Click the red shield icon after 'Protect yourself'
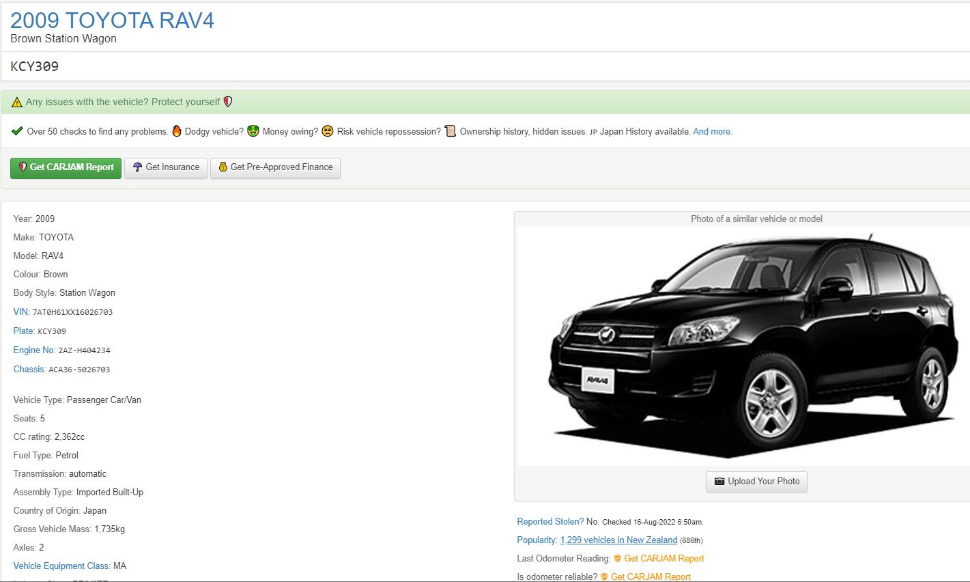The width and height of the screenshot is (970, 582). click(x=228, y=102)
